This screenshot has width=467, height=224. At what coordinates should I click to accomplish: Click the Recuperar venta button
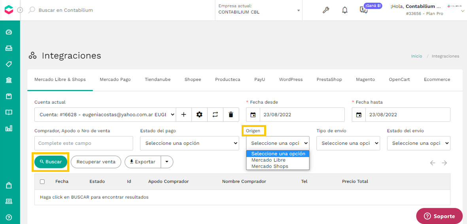[96, 162]
